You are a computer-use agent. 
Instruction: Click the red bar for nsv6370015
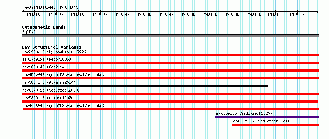[170, 94]
